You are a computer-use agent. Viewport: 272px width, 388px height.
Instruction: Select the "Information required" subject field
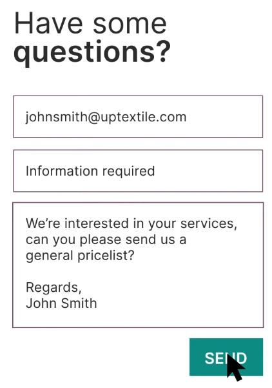click(138, 170)
